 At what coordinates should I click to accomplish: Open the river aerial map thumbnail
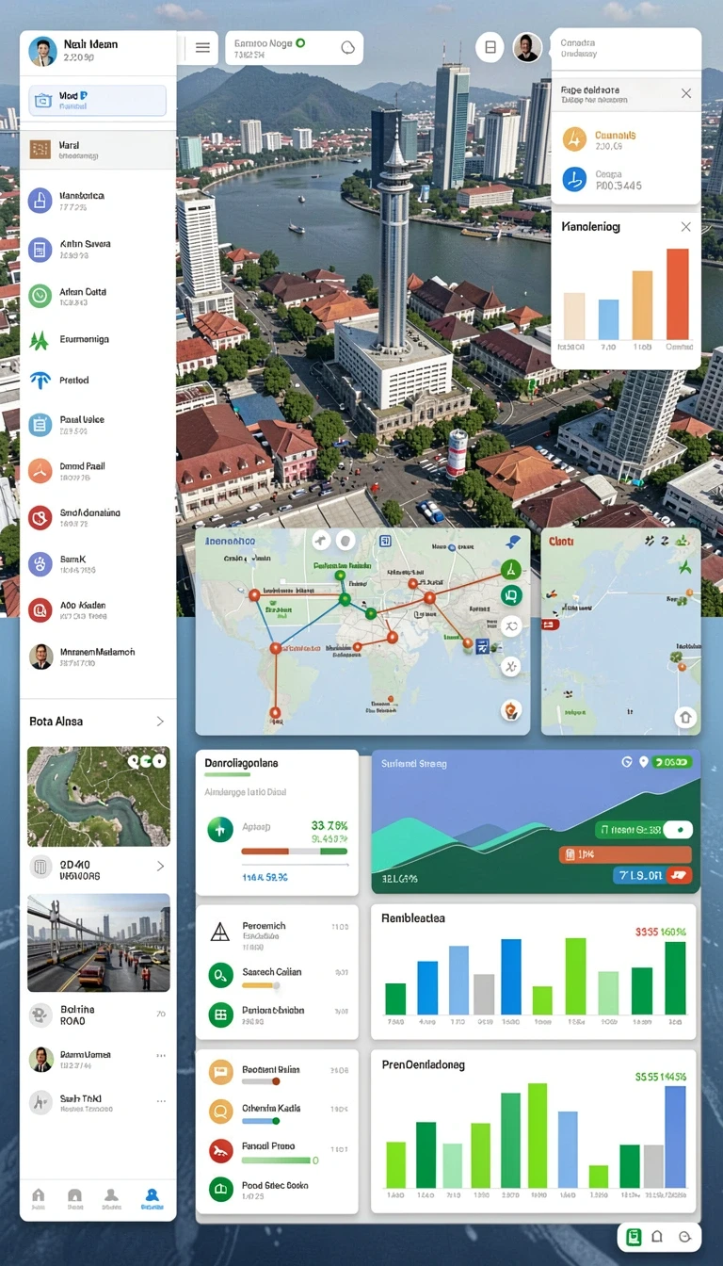tap(99, 796)
